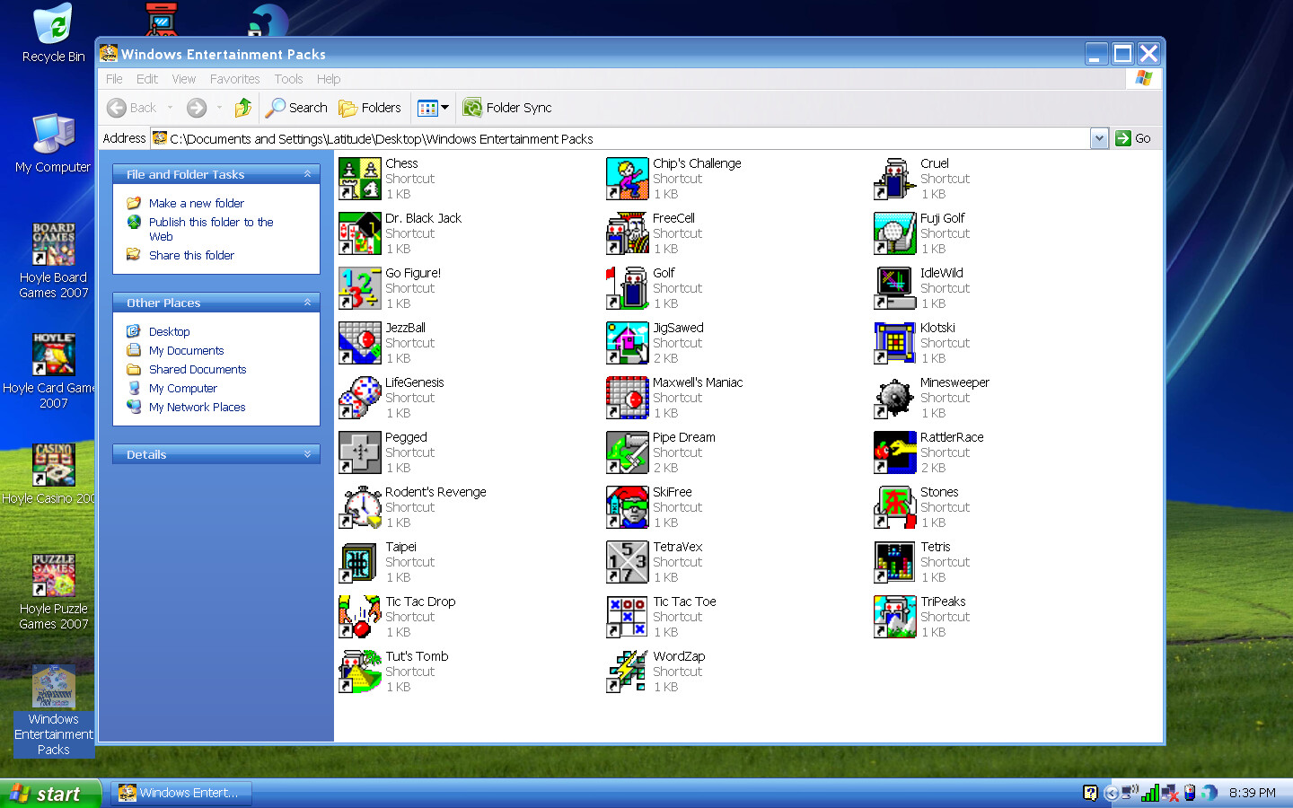Click the Fuji Golf shortcut icon
Viewport: 1293px width, 808px height.
pyautogui.click(x=895, y=233)
